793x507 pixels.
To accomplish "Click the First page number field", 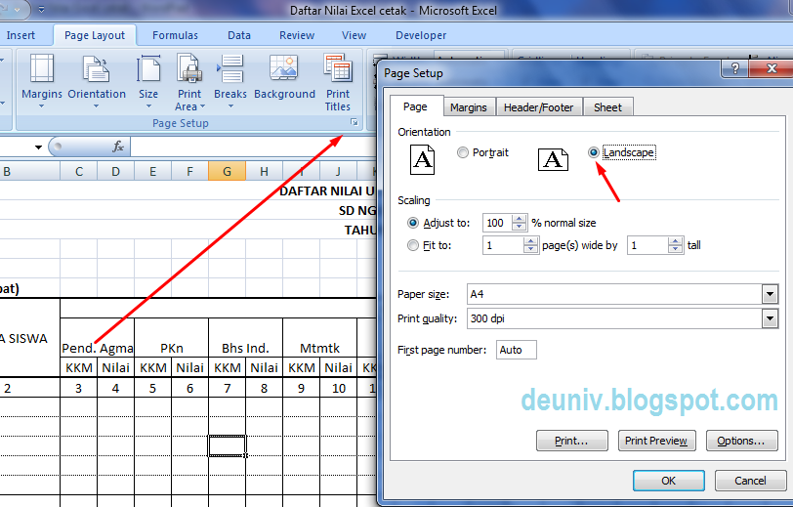I will pyautogui.click(x=517, y=350).
